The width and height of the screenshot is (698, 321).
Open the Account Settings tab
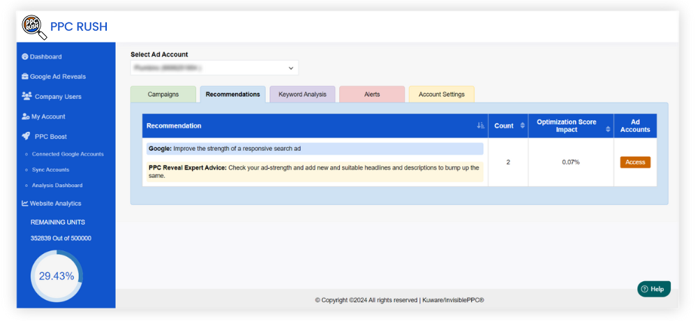442,94
